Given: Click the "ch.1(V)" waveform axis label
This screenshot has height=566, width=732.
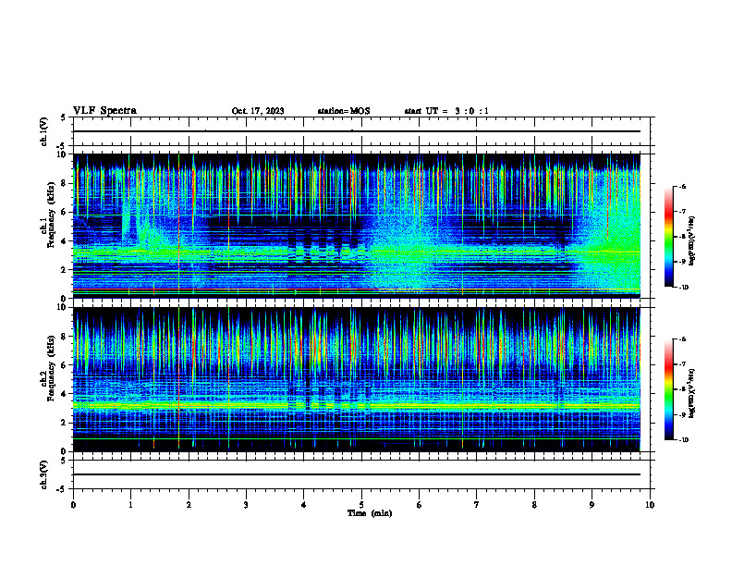Looking at the screenshot, I should pyautogui.click(x=44, y=131).
